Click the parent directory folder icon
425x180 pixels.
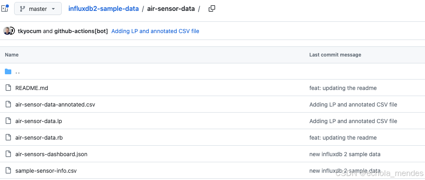[8, 71]
